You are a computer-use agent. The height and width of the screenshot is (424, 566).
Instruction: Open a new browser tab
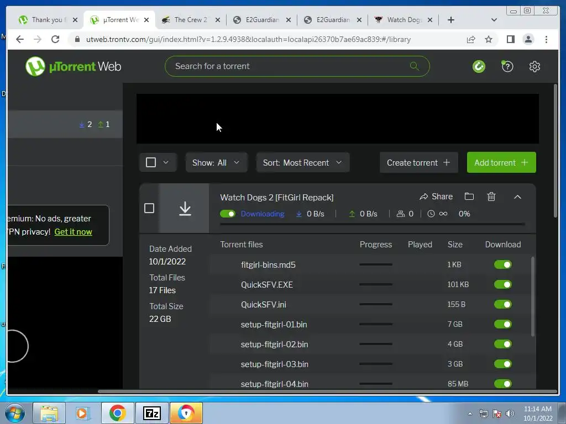pos(451,20)
